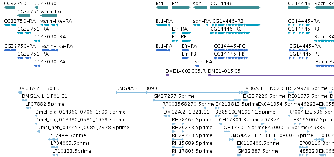Select the RH74738.5prime EST label

192,135
